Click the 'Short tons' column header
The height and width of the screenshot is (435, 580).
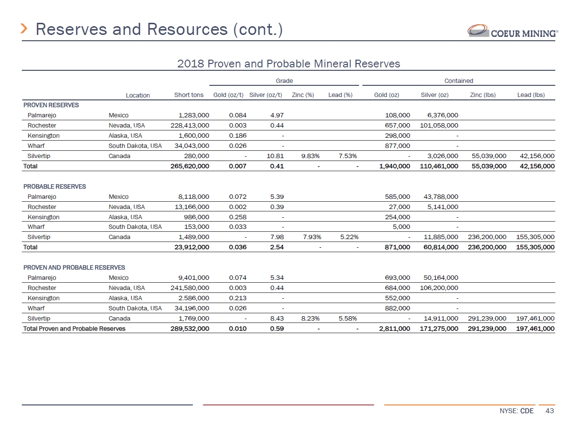[188, 95]
